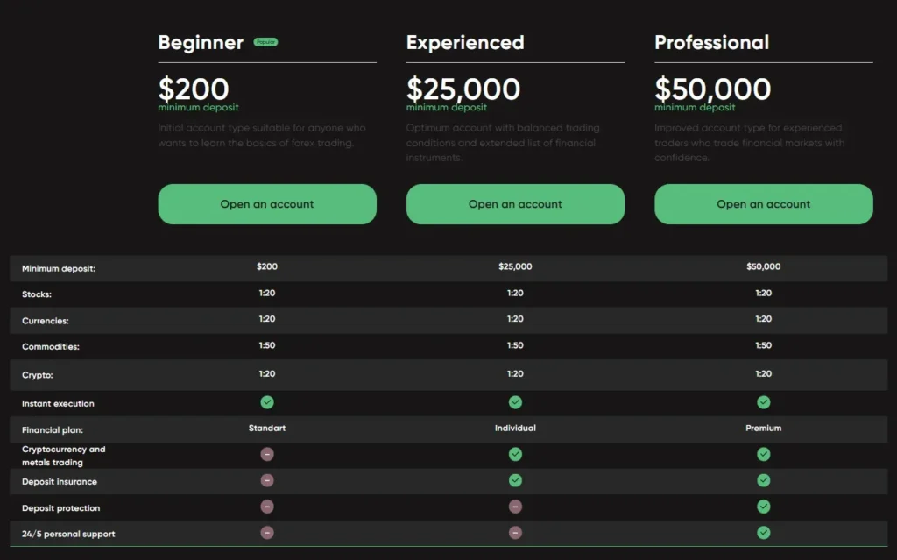Click Professional Instant execution checkmark icon
897x560 pixels.
pos(763,402)
